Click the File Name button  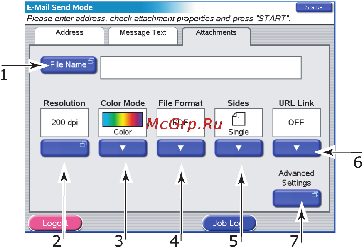pyautogui.click(x=69, y=65)
